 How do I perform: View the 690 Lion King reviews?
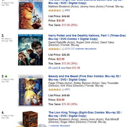pos(67,10)
